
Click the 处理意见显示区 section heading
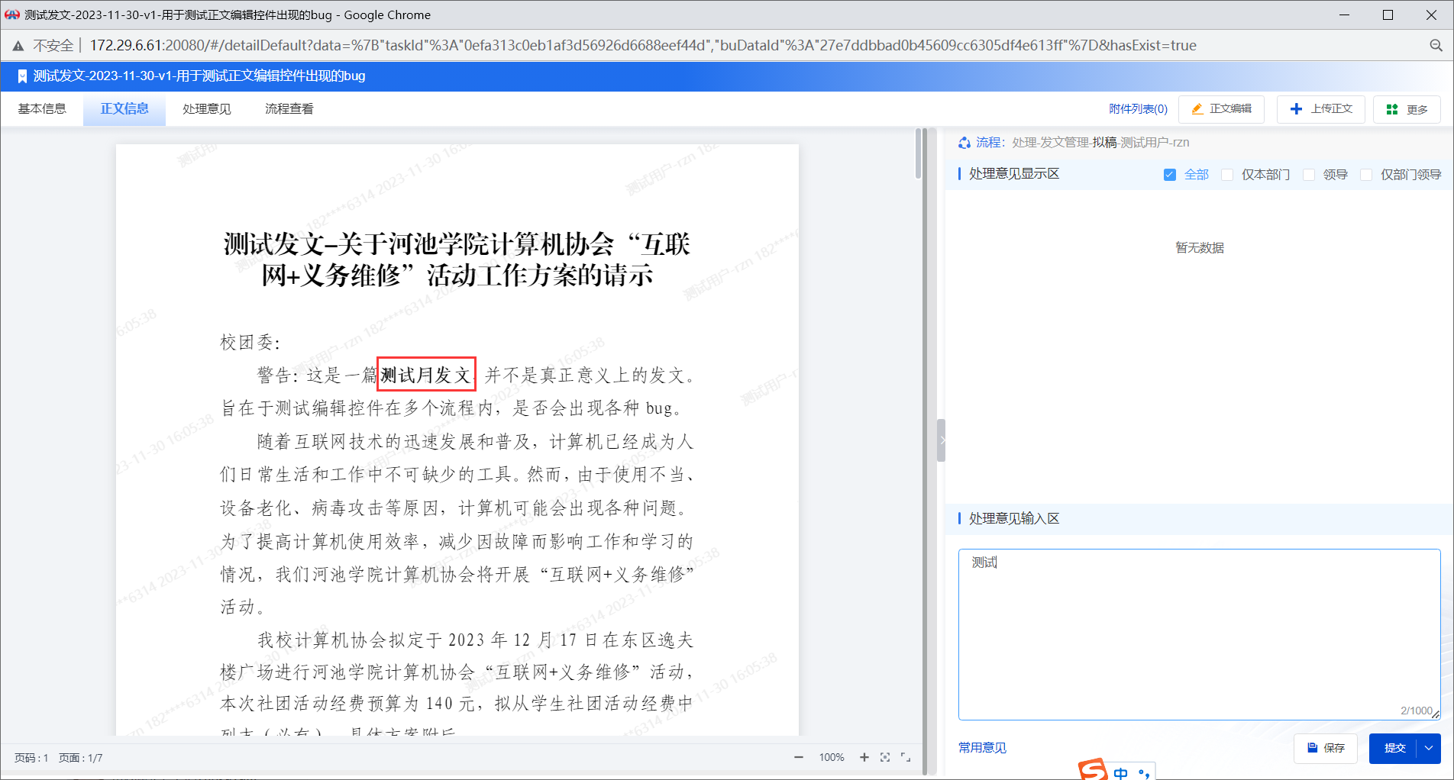[1014, 174]
